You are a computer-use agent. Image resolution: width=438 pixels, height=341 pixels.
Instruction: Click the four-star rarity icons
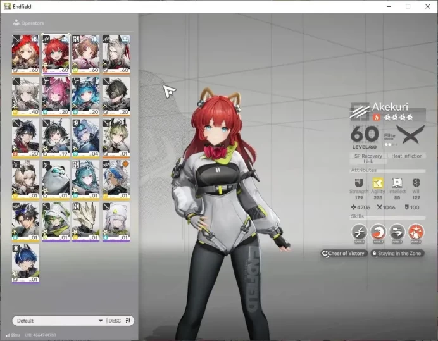tap(398, 117)
